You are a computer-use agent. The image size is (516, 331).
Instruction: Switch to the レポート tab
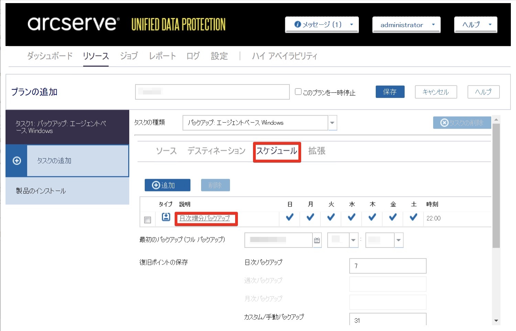(162, 56)
